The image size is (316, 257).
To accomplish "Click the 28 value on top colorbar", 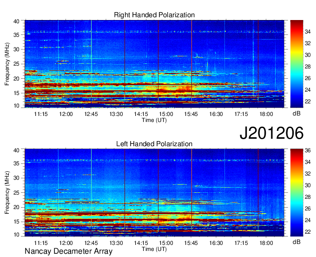I will pyautogui.click(x=308, y=67).
